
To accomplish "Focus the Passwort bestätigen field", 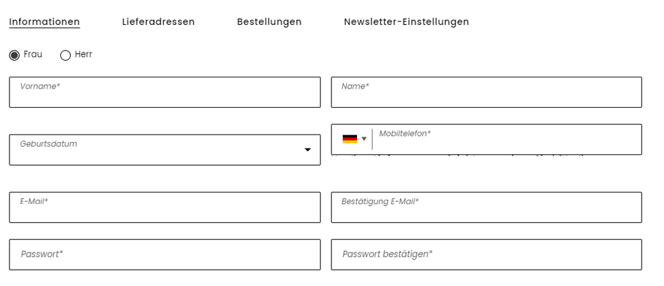I will pos(487,255).
